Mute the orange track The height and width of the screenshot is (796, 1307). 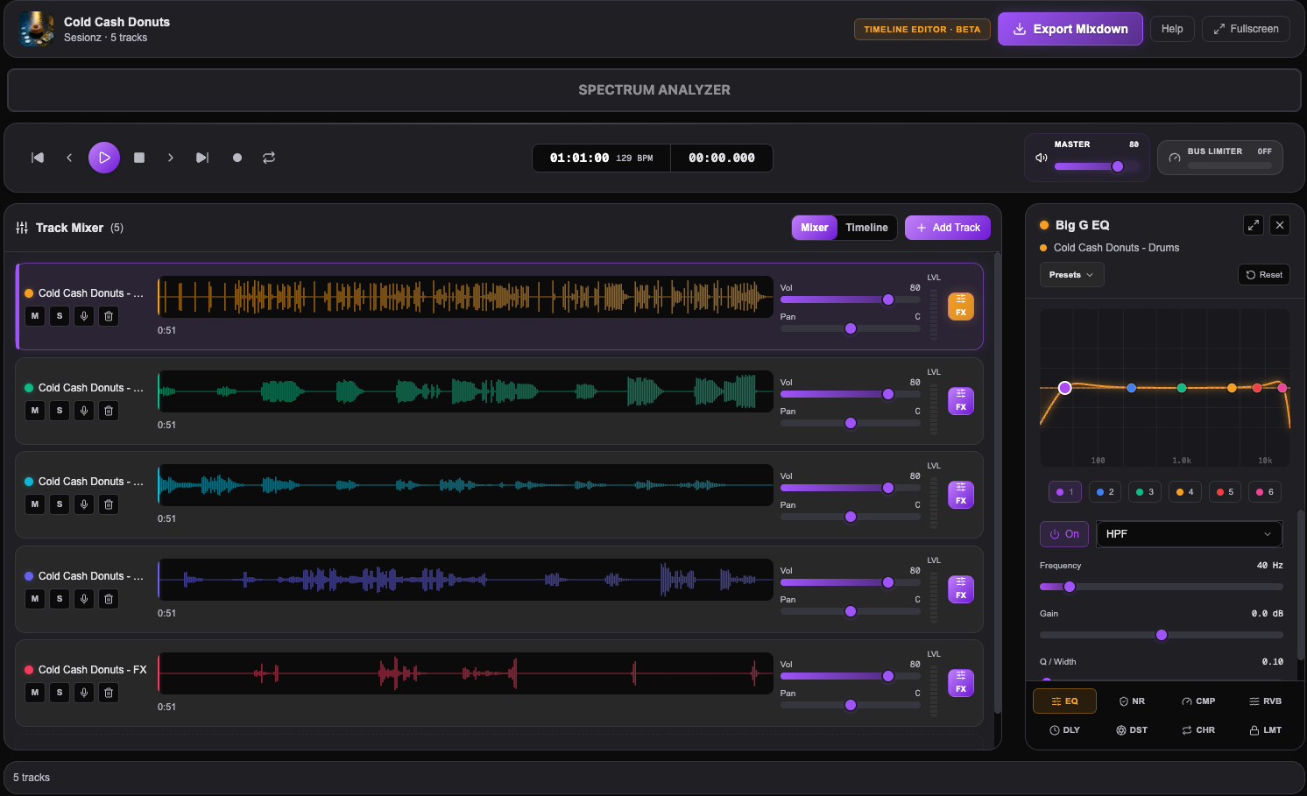(x=35, y=316)
